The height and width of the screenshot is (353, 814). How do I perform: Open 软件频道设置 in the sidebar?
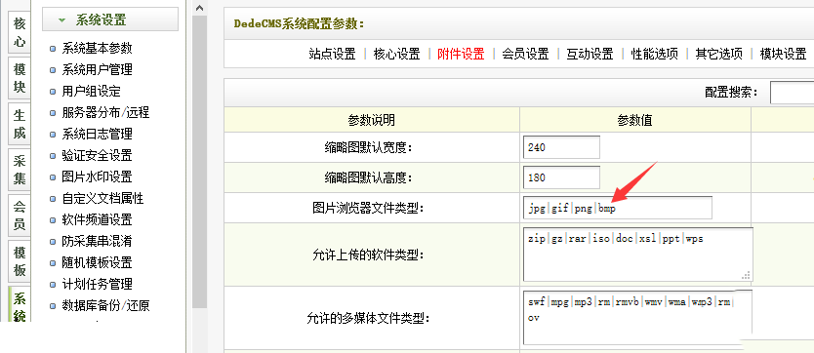(x=97, y=219)
